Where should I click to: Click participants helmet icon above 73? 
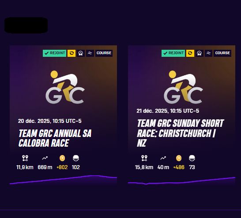pos(192,158)
